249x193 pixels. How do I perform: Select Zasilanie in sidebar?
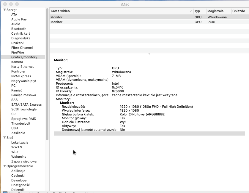point(18,133)
